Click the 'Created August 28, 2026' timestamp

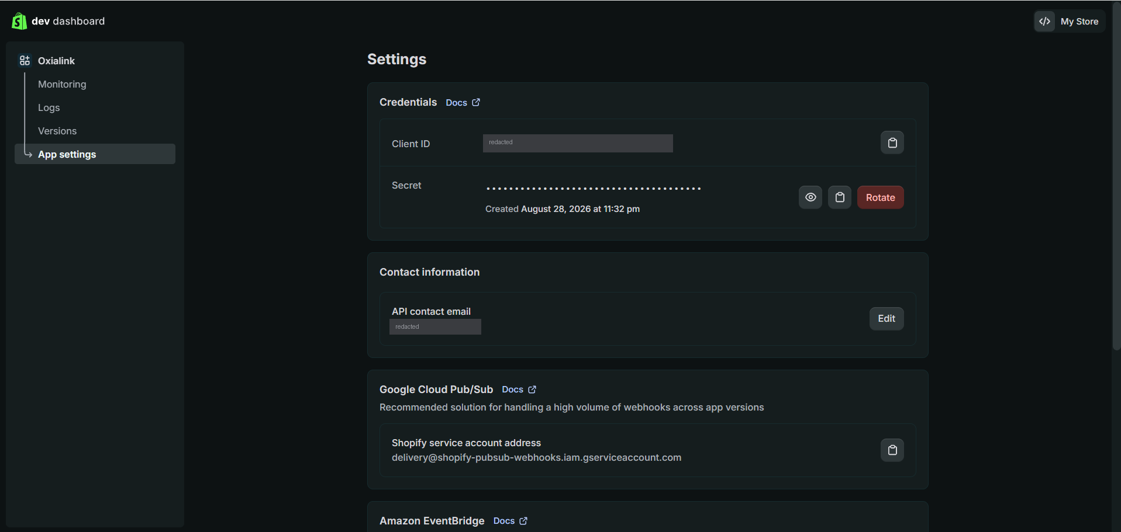(x=563, y=209)
